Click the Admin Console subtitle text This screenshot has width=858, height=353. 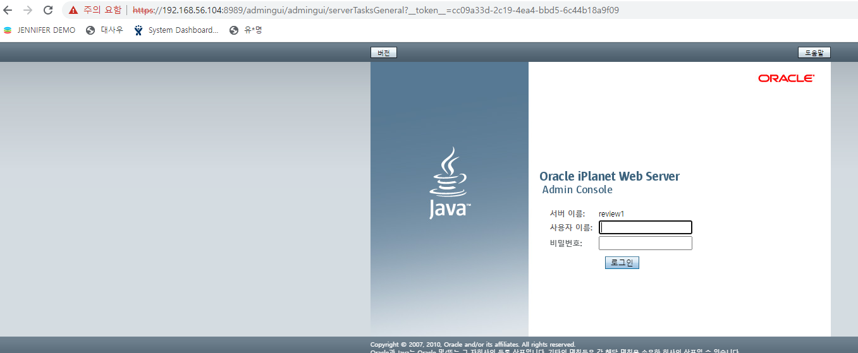coord(577,189)
